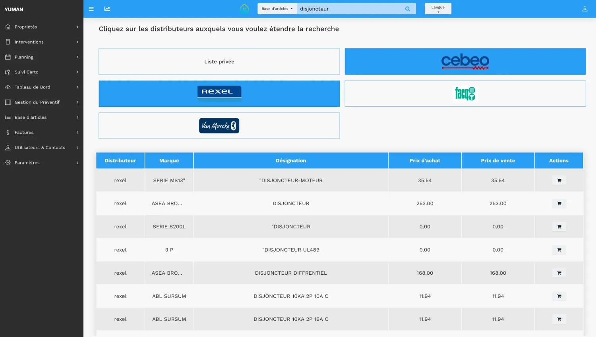Click the Gestion du Préventif icon
Screen dimensions: 596x337
click(x=8, y=102)
